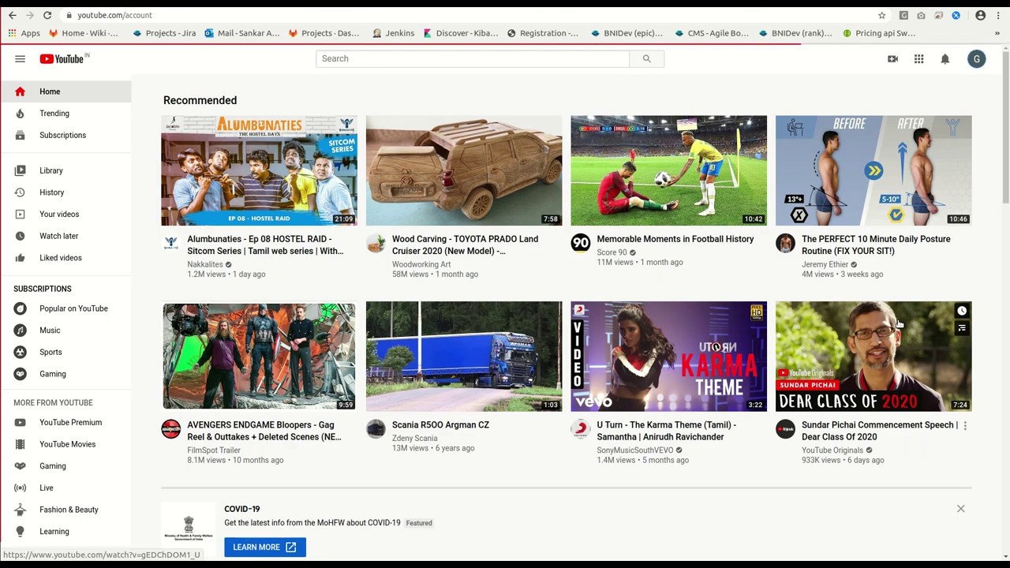Viewport: 1010px width, 568px height.
Task: Open YouTube Premium in sidebar
Action: tap(65, 422)
